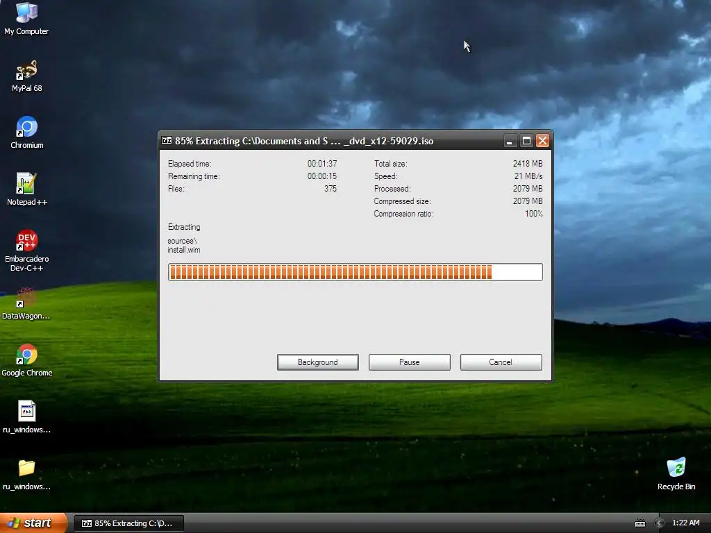Select the ru_windows folder icon

27,474
